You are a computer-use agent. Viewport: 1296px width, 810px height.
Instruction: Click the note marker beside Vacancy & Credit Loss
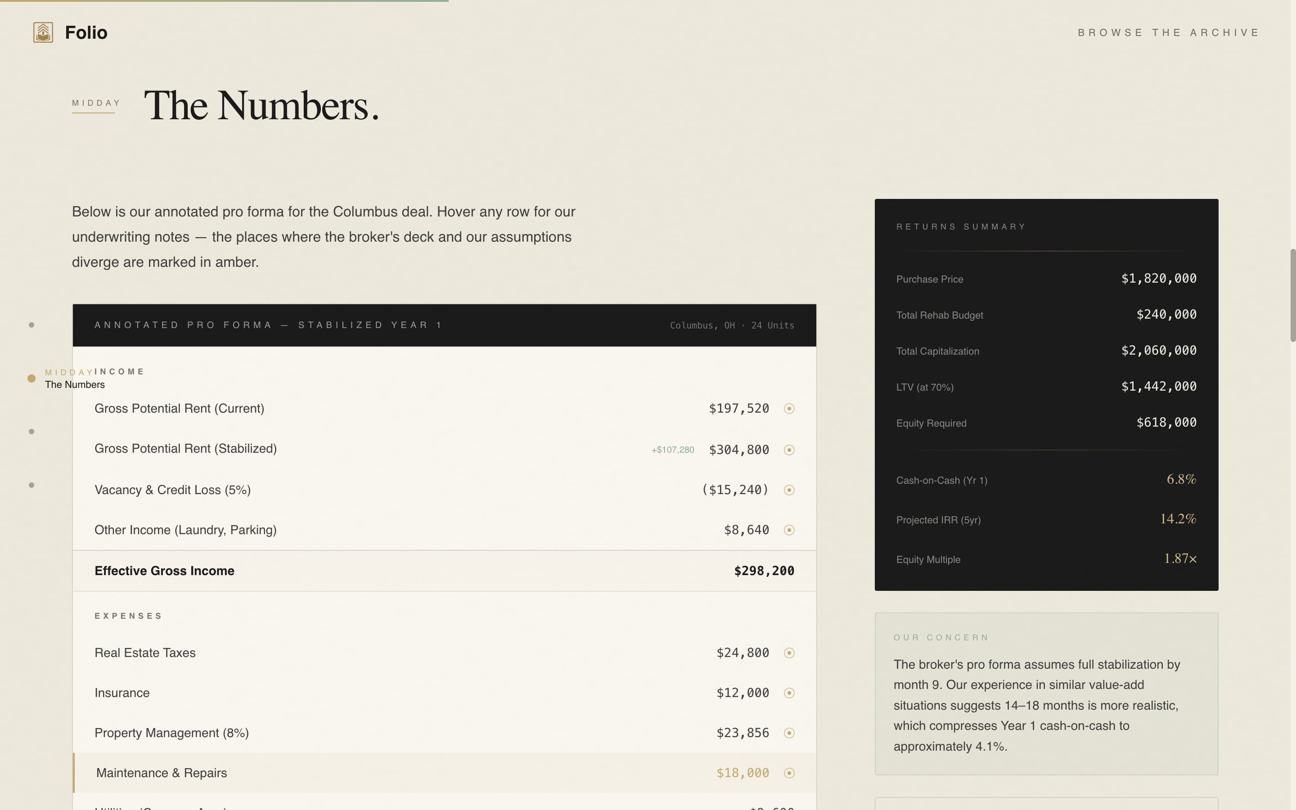[789, 489]
